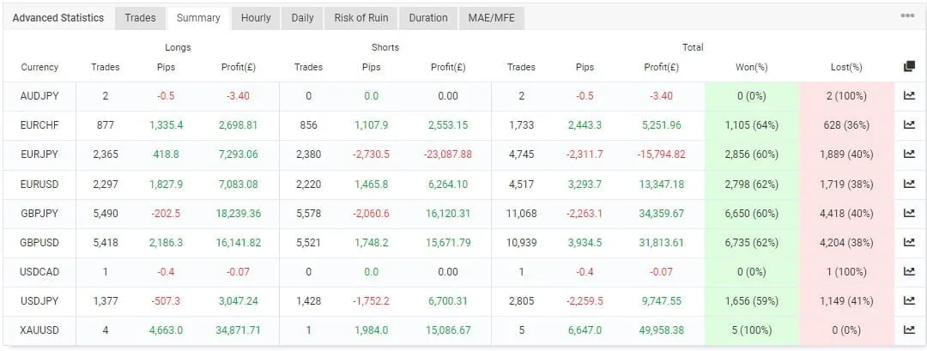
Task: Sort by the Currency column header
Action: 39,67
